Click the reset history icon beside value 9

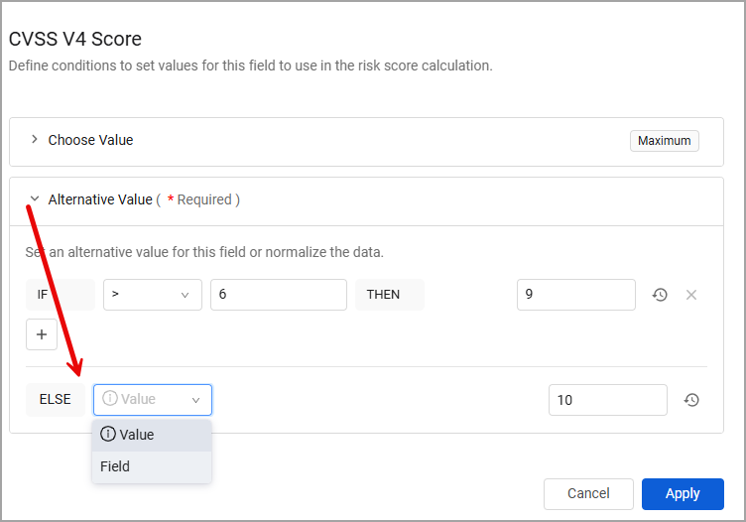660,295
